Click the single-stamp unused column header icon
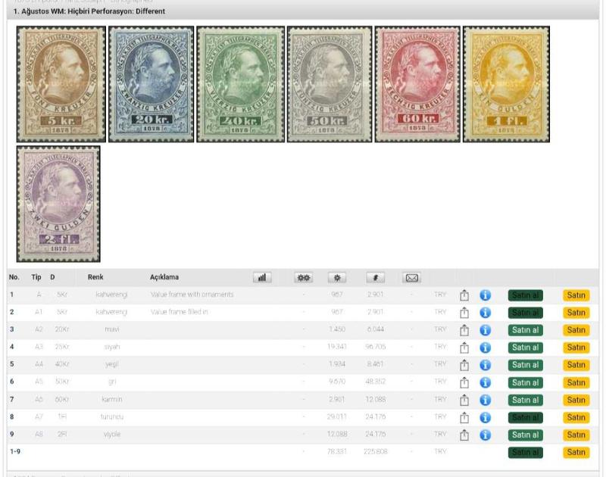The height and width of the screenshot is (477, 606). [x=337, y=278]
